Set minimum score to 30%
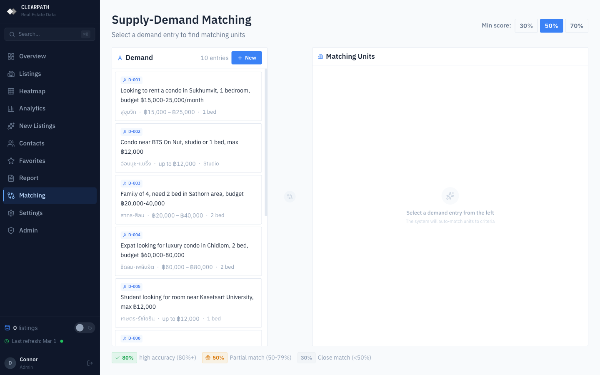Viewport: 600px width, 375px height. point(526,26)
